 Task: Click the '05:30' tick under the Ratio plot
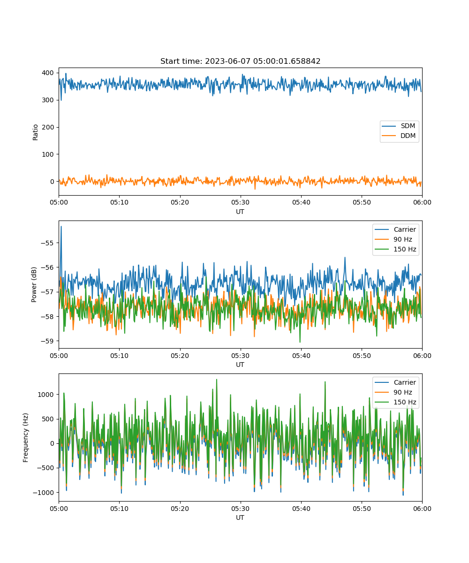pos(240,202)
